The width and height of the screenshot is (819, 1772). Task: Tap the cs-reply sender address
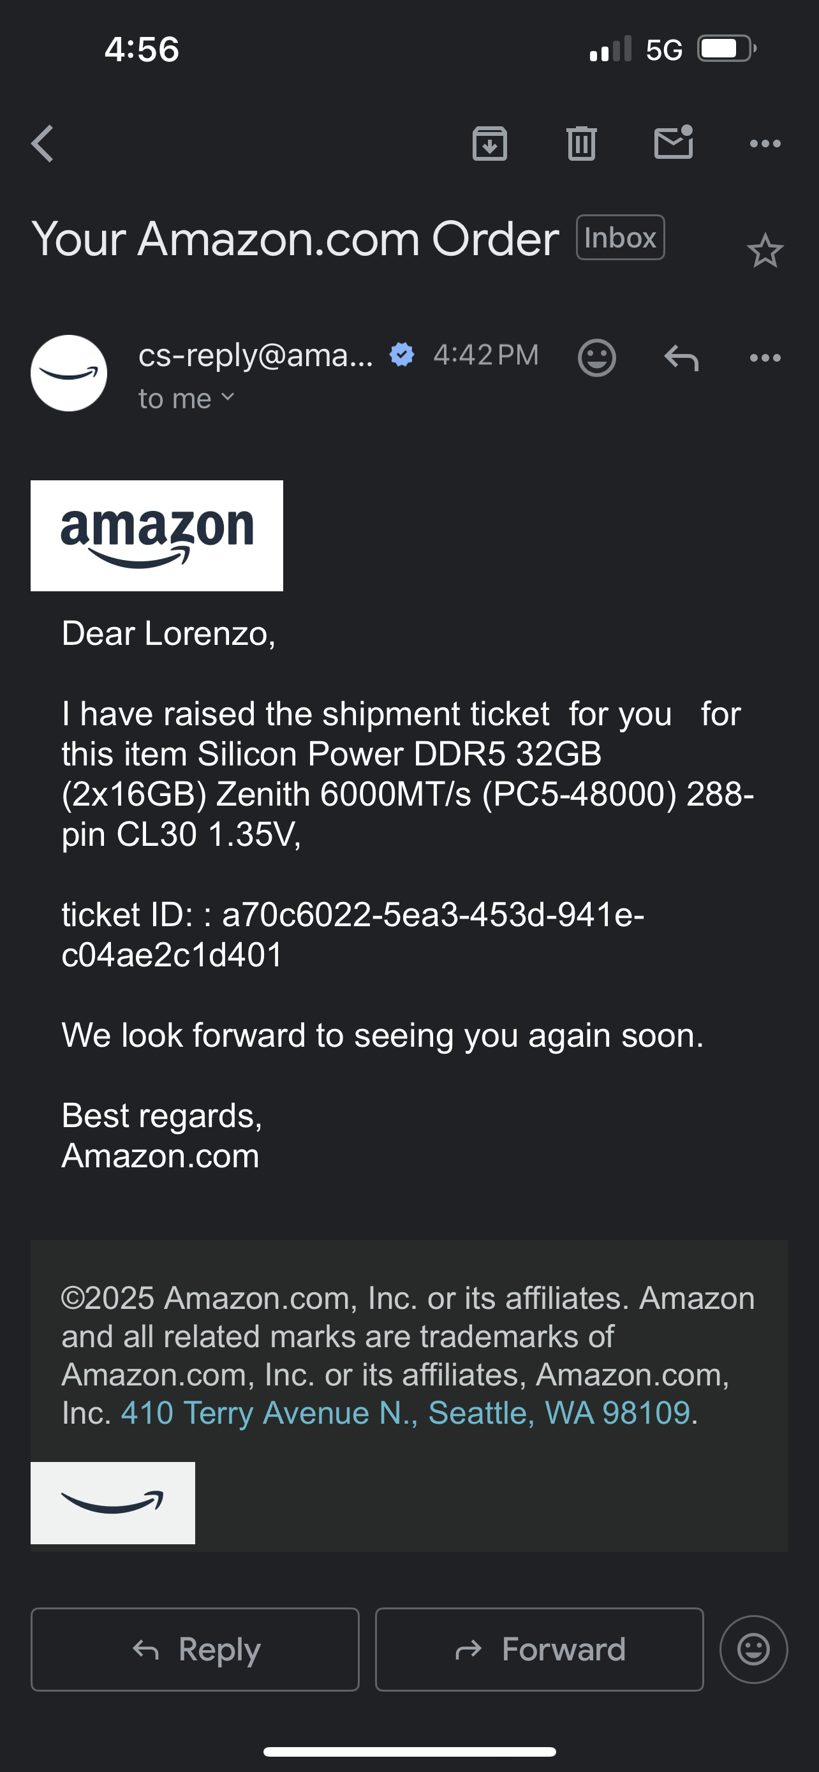click(255, 356)
